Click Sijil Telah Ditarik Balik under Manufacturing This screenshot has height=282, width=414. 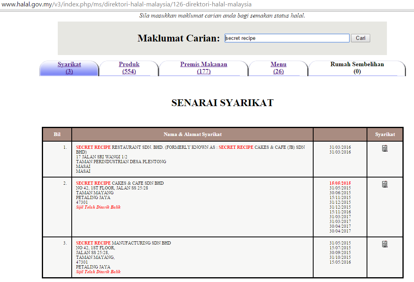(98, 272)
